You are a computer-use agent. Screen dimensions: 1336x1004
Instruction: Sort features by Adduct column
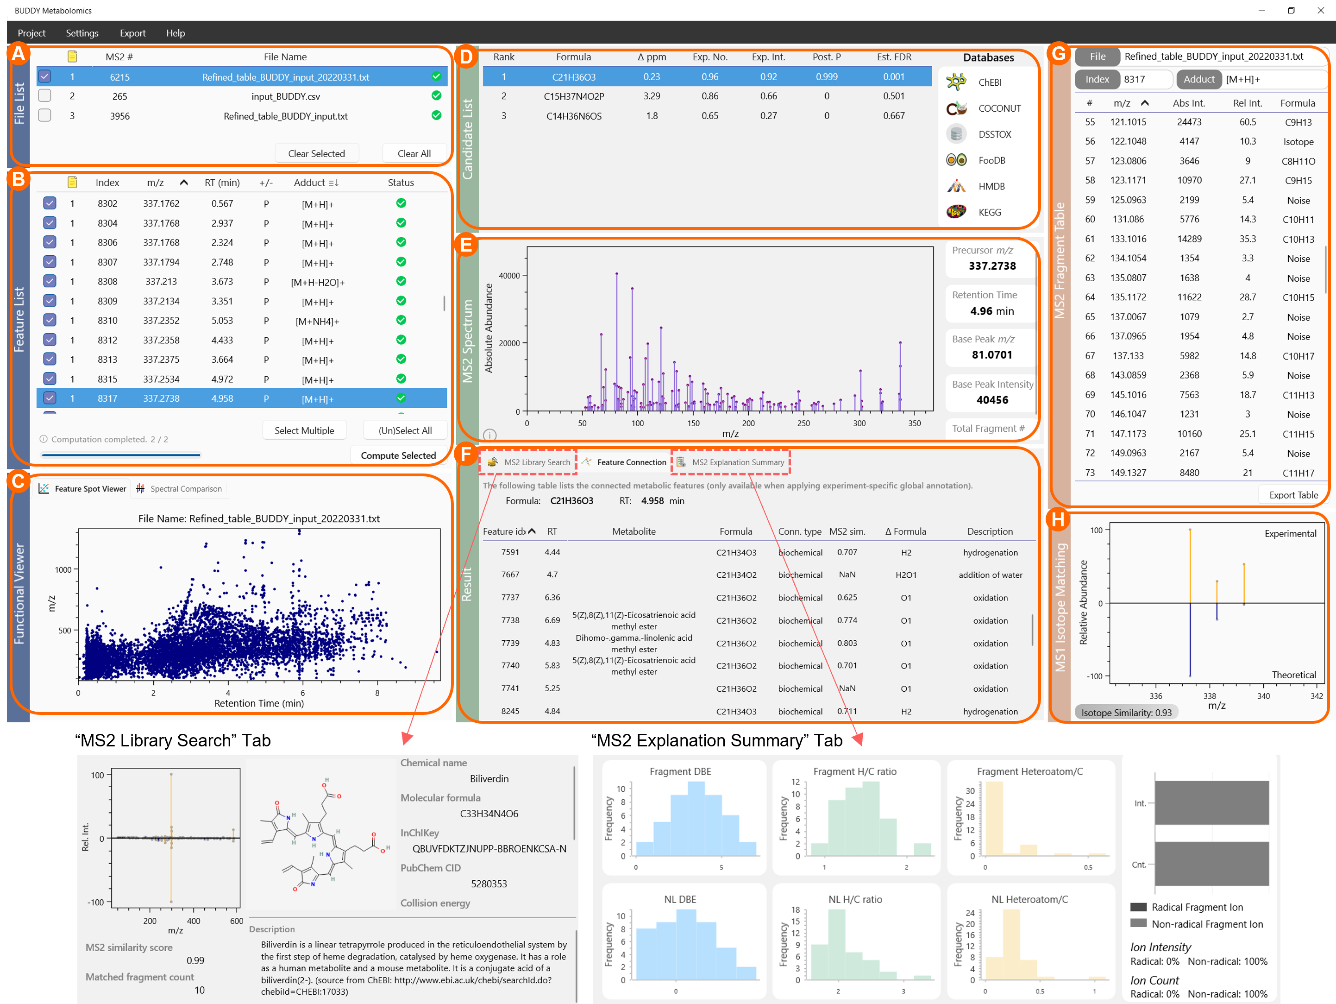(316, 183)
